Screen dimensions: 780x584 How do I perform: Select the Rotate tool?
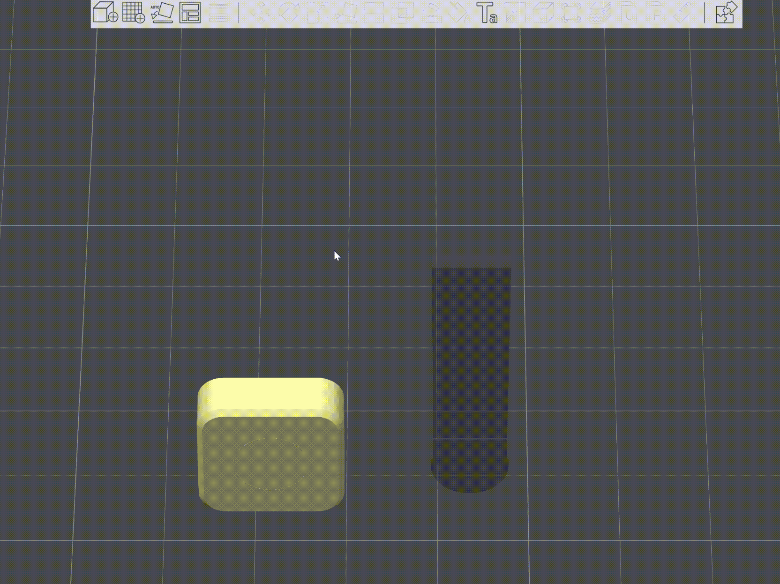click(x=289, y=13)
